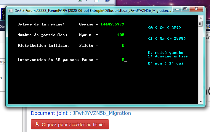Click the 'Nombre de particules:' label
Image resolution: width=210 pixels, height=132 pixels.
pos(42,35)
